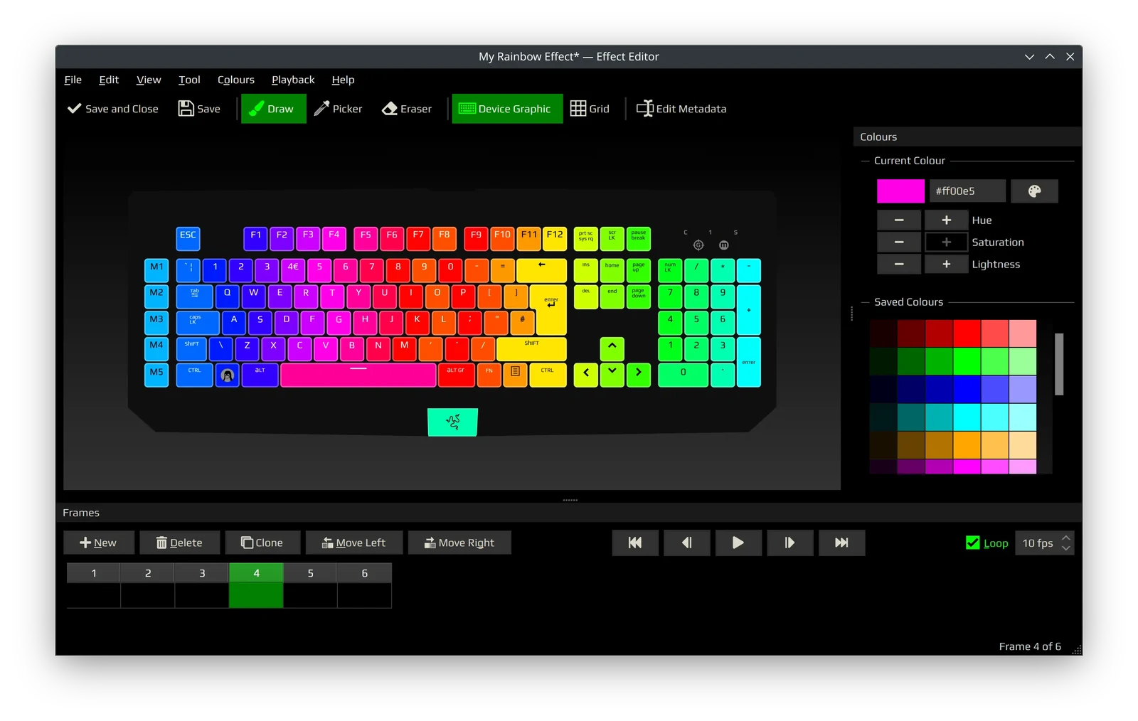Click the Edit Metadata icon

[644, 109]
